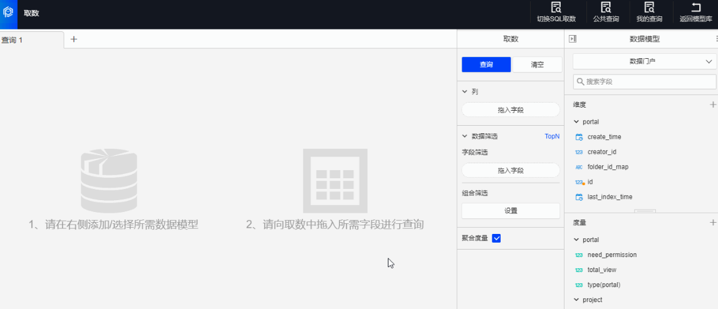Click the 拖入字段 box under 字段筛选
This screenshot has width=718, height=309.
511,170
